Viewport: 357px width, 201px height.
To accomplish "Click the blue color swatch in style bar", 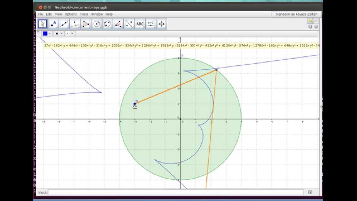I will pyautogui.click(x=45, y=33).
